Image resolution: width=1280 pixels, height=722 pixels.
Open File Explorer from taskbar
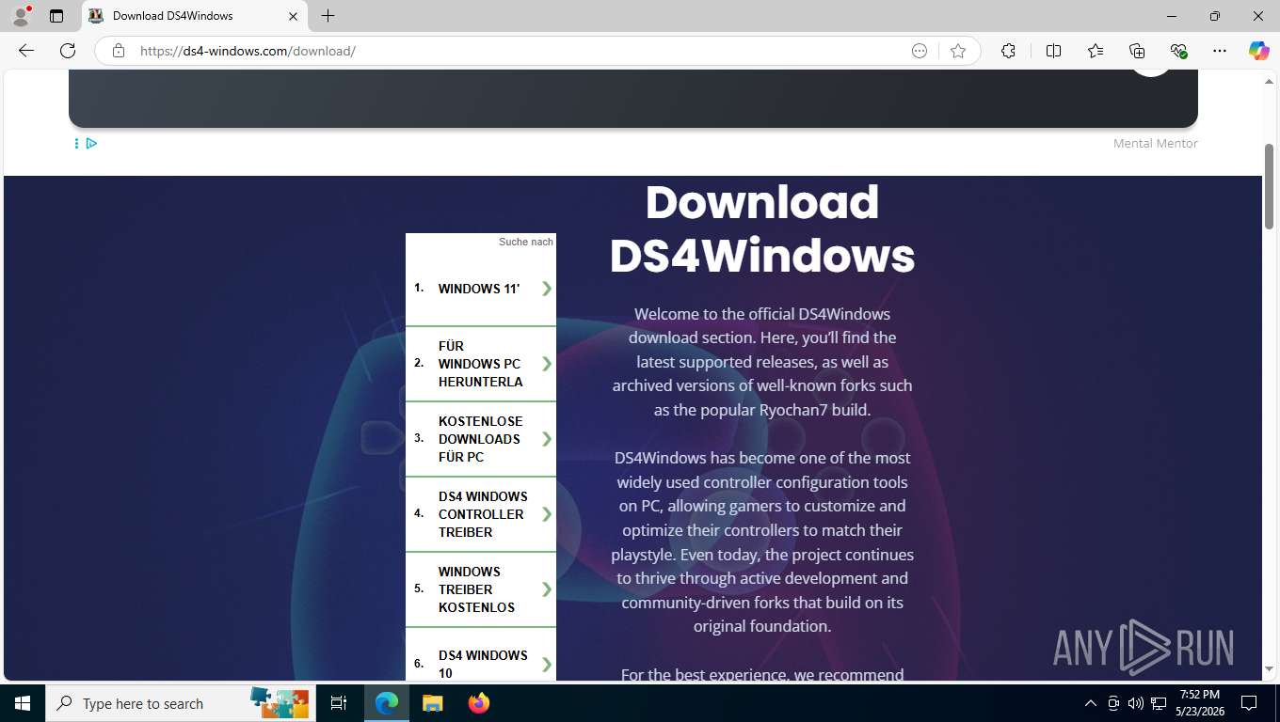[x=432, y=703]
